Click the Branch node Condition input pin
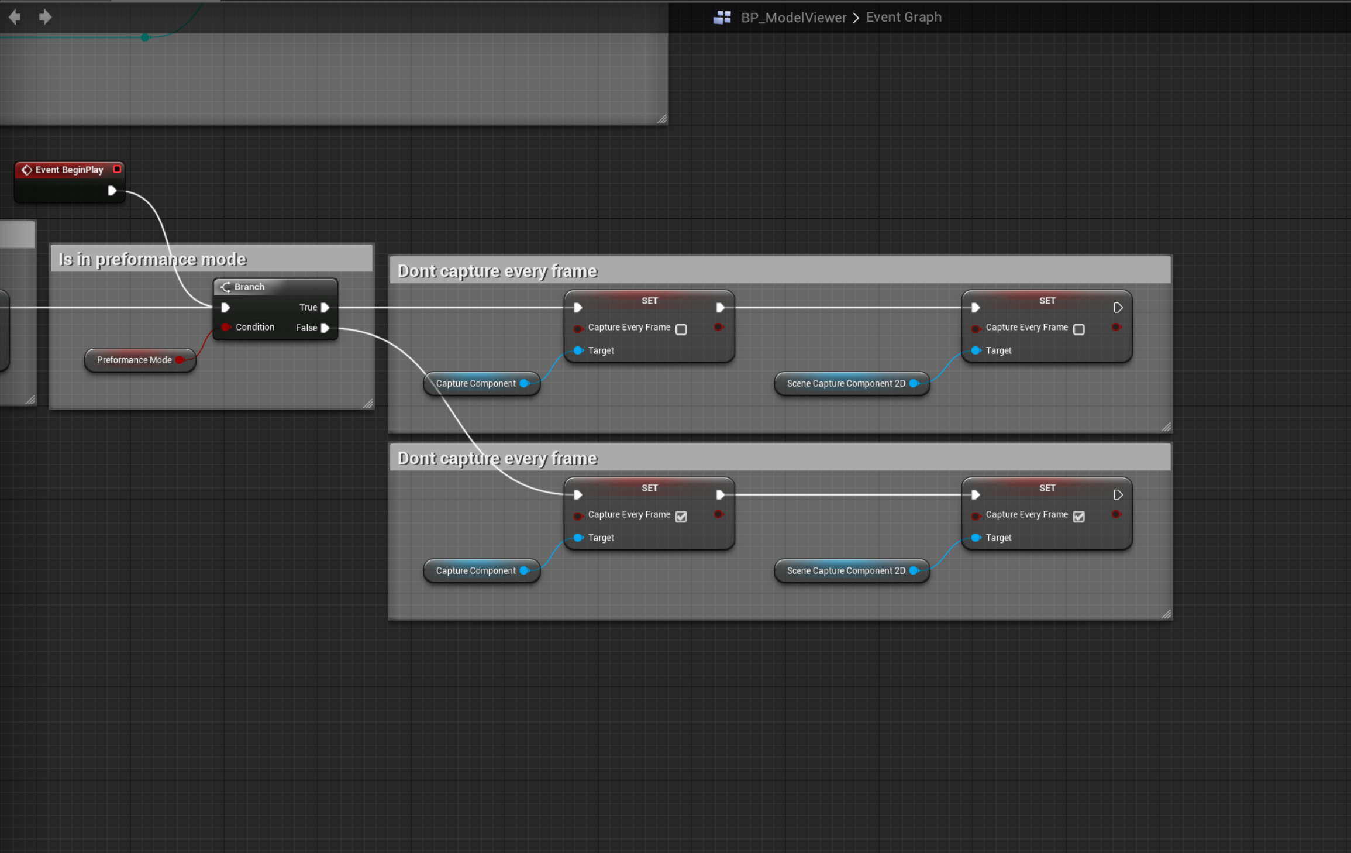This screenshot has height=853, width=1351. tap(226, 327)
